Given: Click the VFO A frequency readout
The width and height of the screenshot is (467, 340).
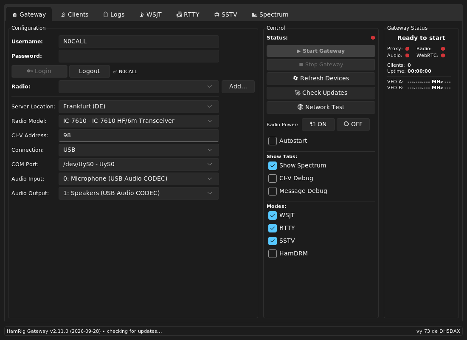Looking at the screenshot, I should [x=429, y=82].
